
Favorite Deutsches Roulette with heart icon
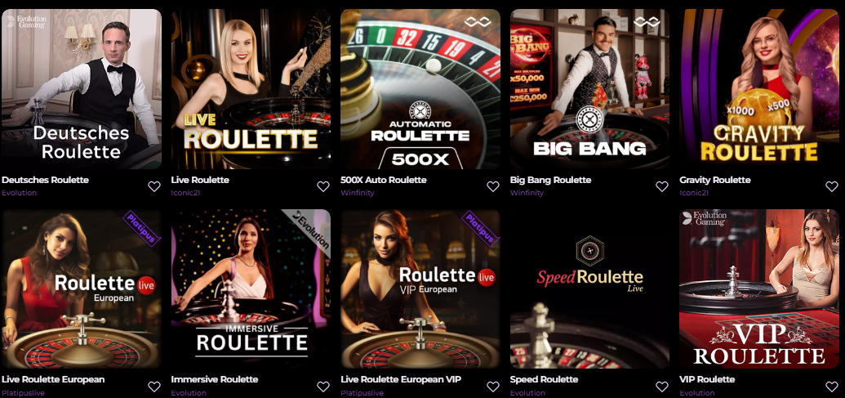click(154, 186)
